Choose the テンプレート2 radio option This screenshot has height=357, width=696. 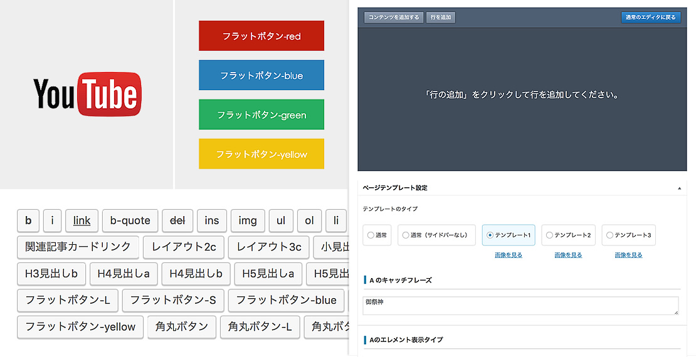(x=568, y=235)
